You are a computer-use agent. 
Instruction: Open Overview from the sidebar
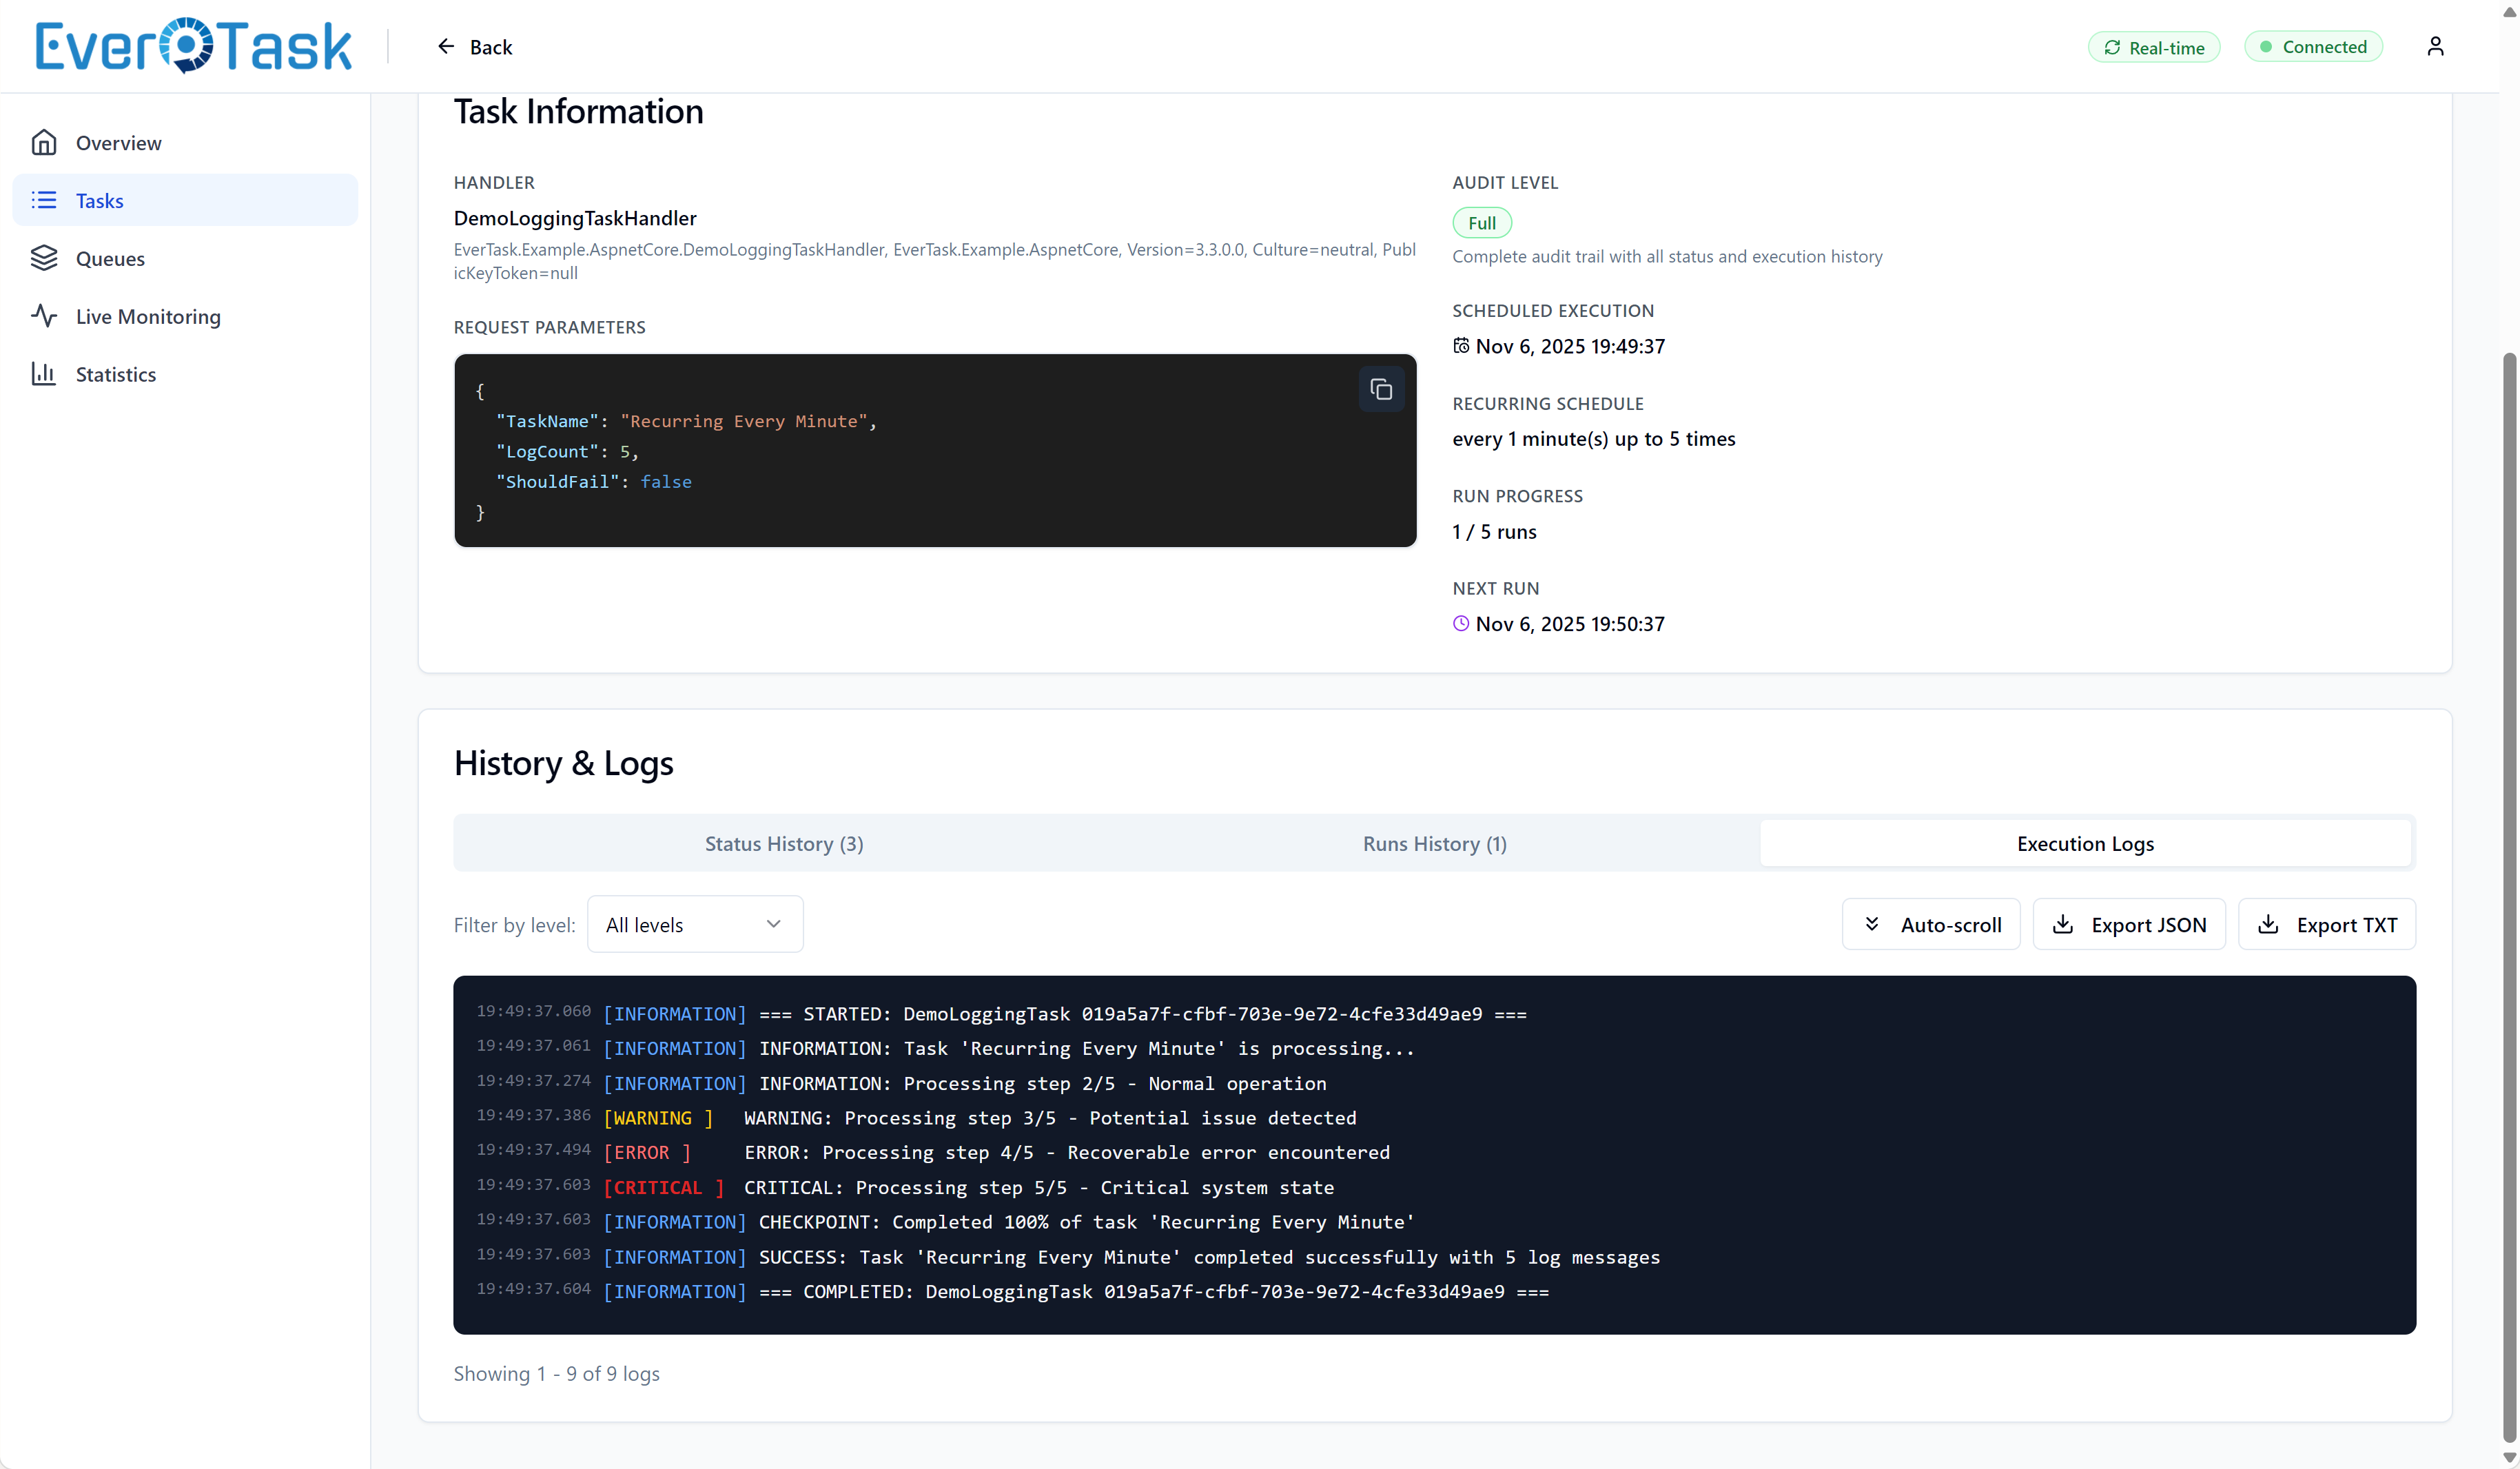tap(118, 142)
